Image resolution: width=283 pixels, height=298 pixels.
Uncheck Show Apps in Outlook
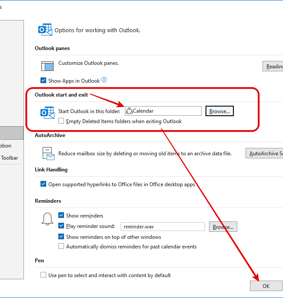click(x=44, y=80)
